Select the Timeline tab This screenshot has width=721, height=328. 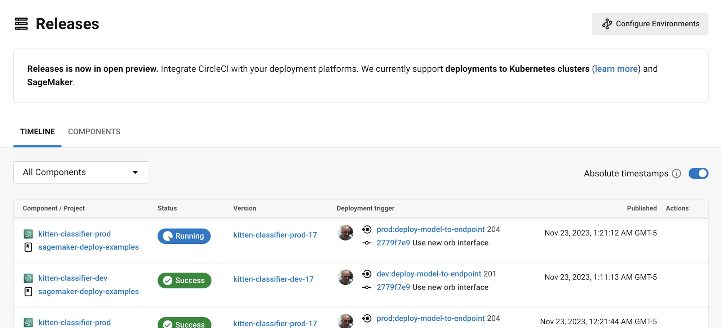point(37,132)
